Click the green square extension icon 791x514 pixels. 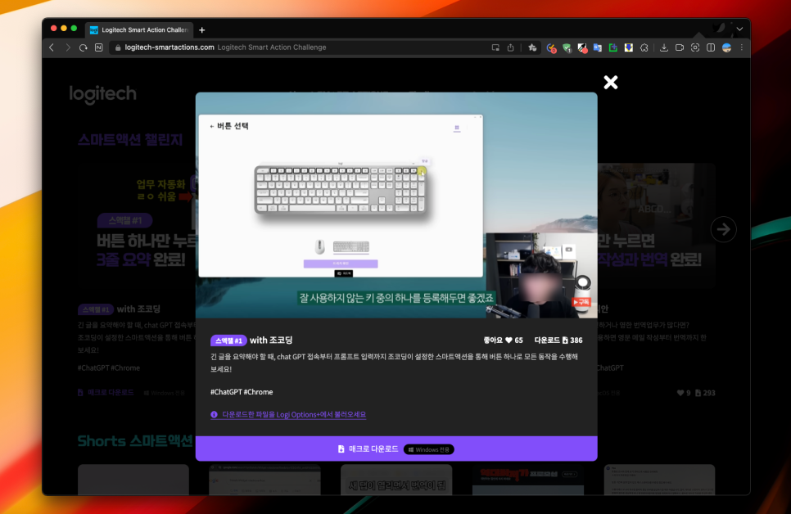coord(613,48)
